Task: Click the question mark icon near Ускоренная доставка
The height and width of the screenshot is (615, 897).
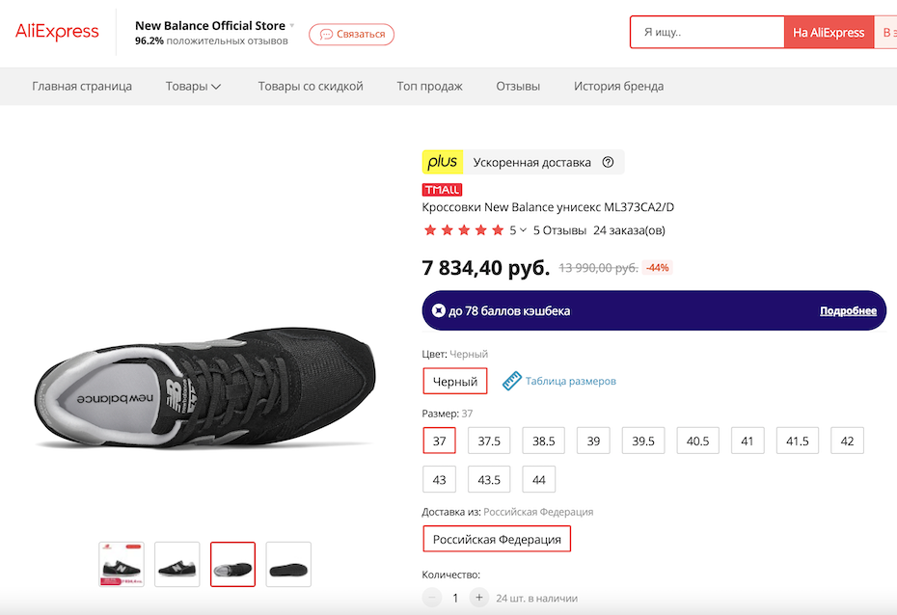Action: click(x=608, y=162)
